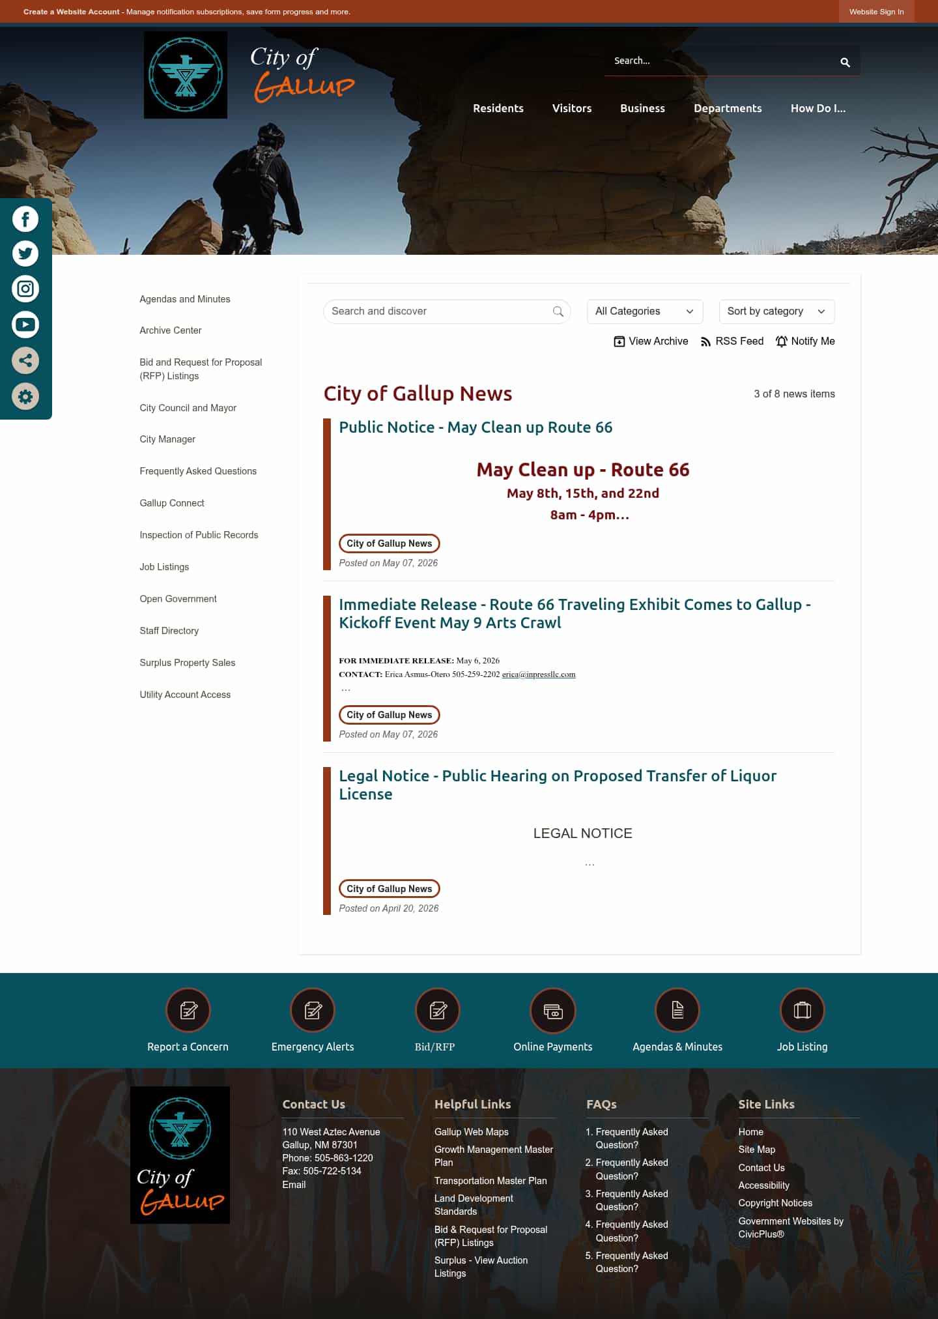938x1319 pixels.
Task: Open the Sort by category dropdown
Action: click(x=776, y=312)
